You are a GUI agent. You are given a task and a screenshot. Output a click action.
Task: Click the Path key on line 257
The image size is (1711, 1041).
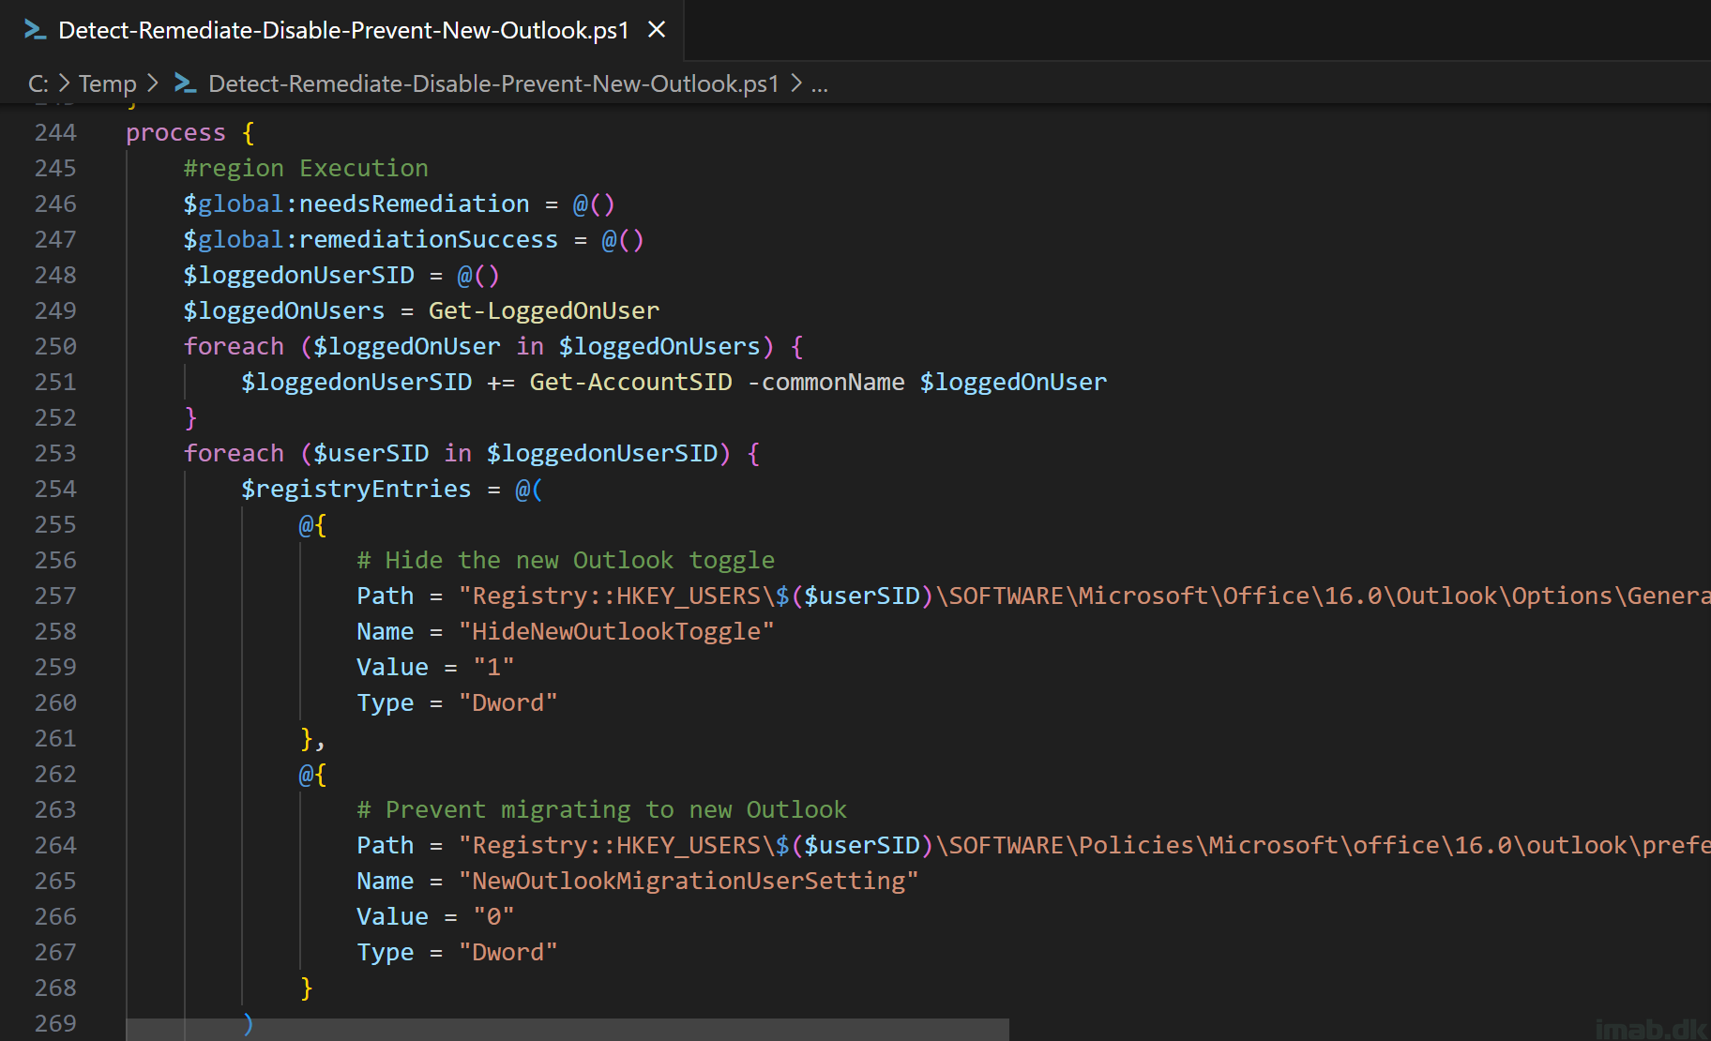click(x=385, y=596)
